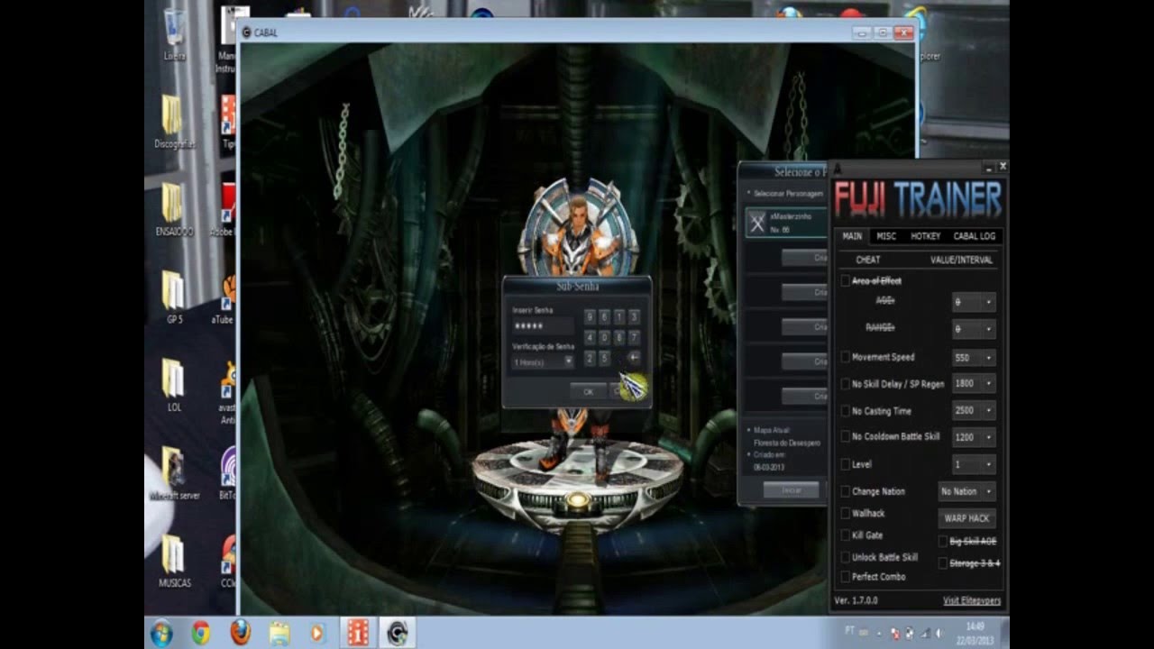Open the HOTKEY tab

(x=925, y=236)
